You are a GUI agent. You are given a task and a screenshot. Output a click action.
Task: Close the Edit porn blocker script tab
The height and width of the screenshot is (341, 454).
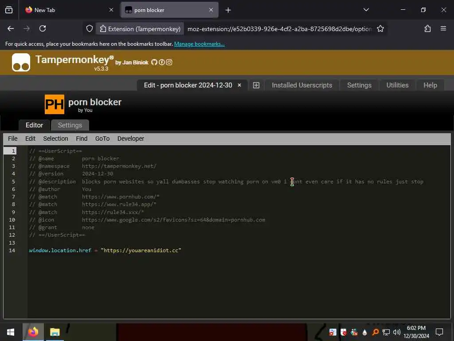click(x=239, y=85)
